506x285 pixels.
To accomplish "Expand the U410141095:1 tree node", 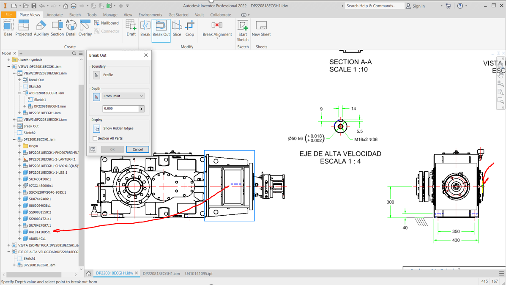I will [19, 232].
